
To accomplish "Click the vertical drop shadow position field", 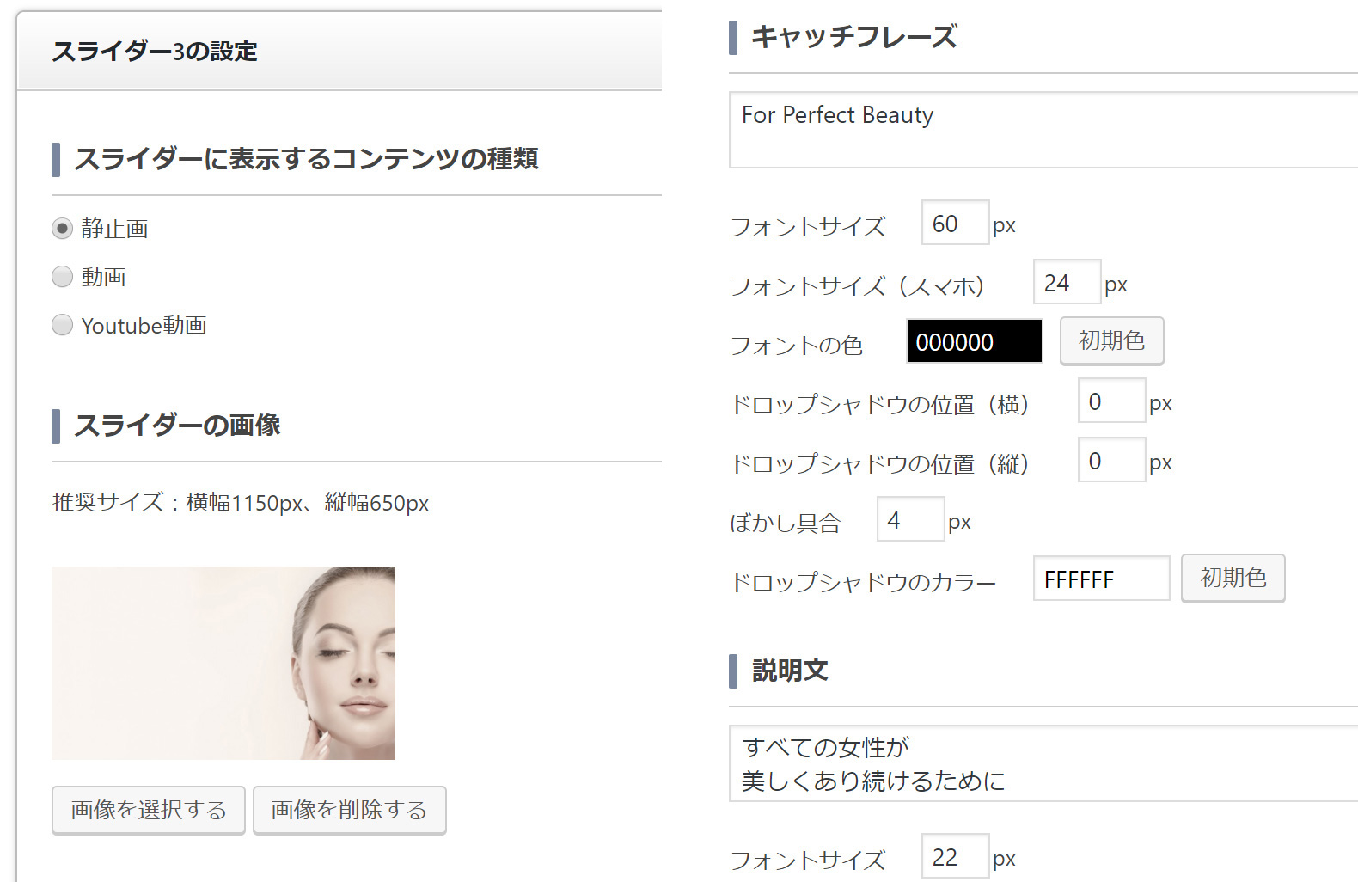I will pos(1111,460).
